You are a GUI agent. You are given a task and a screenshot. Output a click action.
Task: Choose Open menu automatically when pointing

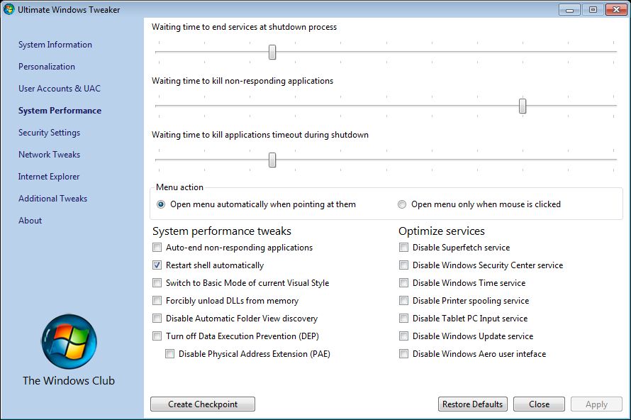pyautogui.click(x=161, y=204)
